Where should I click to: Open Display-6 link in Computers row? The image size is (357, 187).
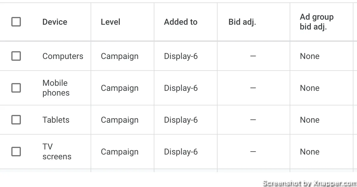point(181,56)
